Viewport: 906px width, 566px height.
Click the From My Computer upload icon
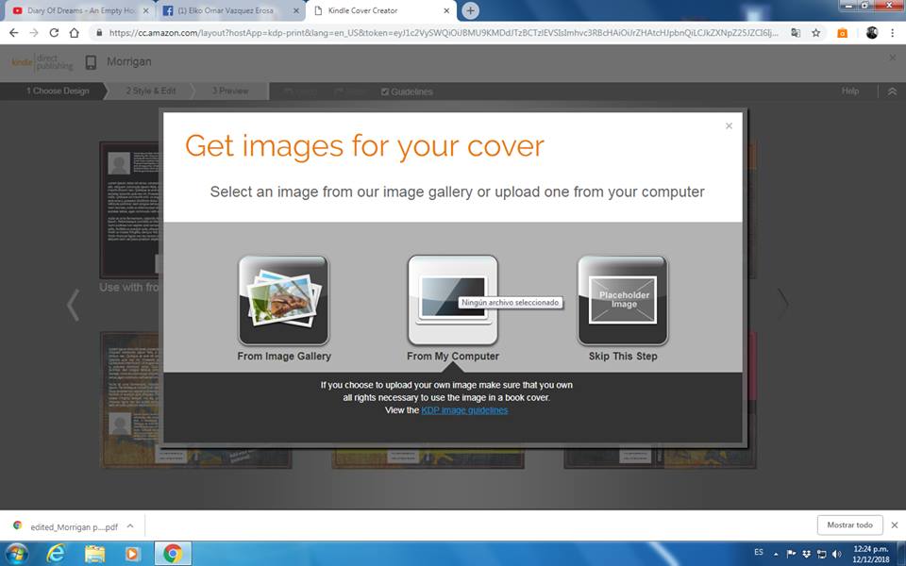pos(452,301)
